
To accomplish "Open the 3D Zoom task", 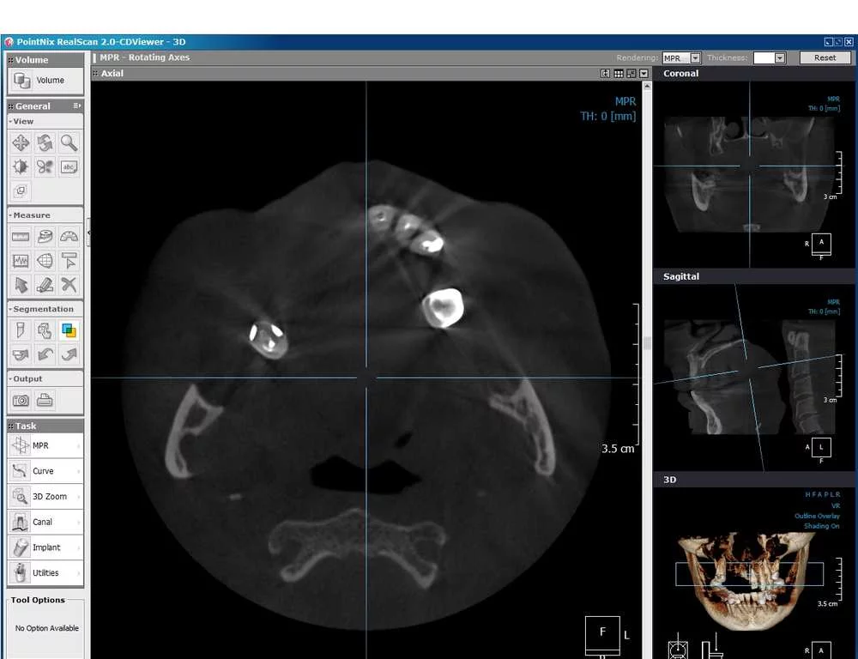I will [45, 497].
